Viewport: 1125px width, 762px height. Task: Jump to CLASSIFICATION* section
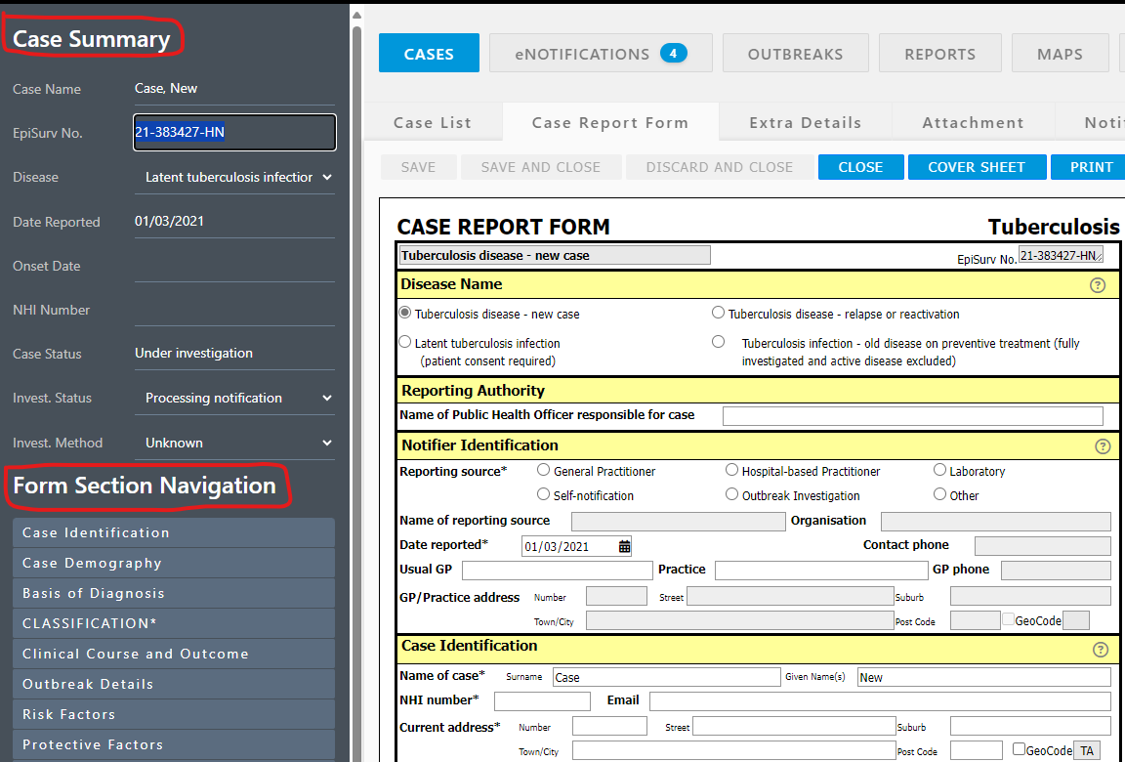[x=174, y=623]
